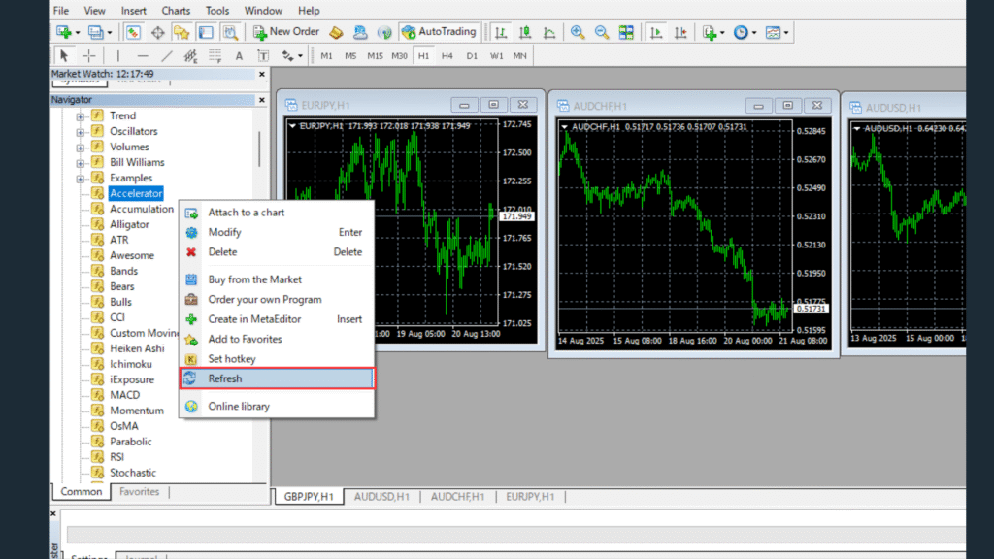Zoom in on the chart
The image size is (994, 559).
pyautogui.click(x=578, y=32)
